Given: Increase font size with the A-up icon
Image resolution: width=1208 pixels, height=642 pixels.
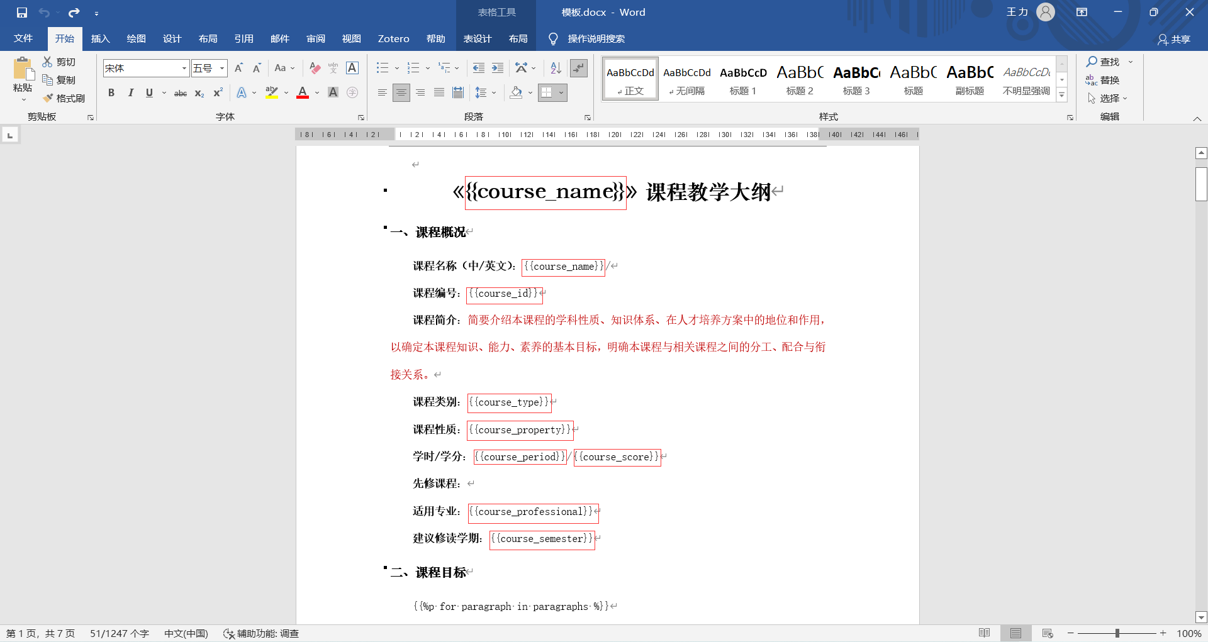Looking at the screenshot, I should pos(238,68).
